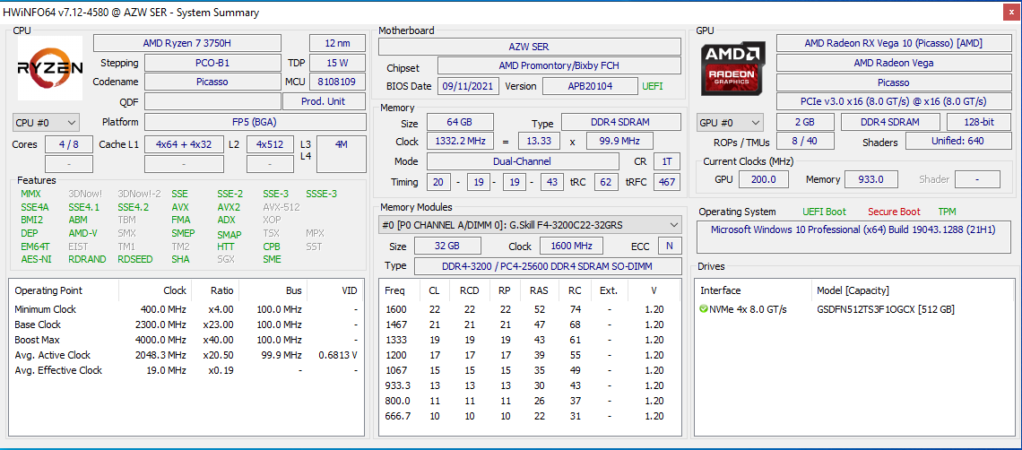Click the ECC value N
Viewport: 1022px width, 450px height.
tap(669, 246)
